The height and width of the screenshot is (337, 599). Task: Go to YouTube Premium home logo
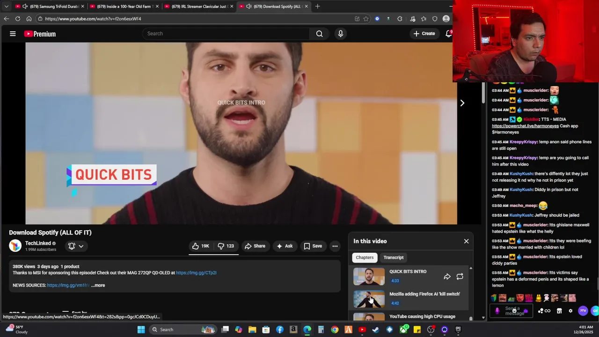click(40, 34)
